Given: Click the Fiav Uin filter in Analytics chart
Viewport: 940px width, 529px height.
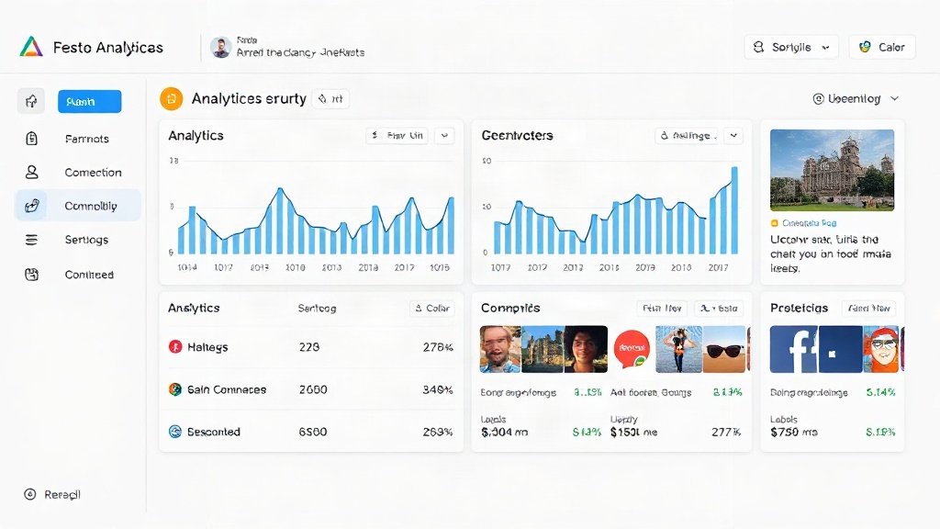Looking at the screenshot, I should 397,136.
